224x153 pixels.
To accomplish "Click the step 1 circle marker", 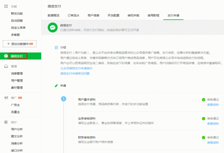I will pos(64,99).
